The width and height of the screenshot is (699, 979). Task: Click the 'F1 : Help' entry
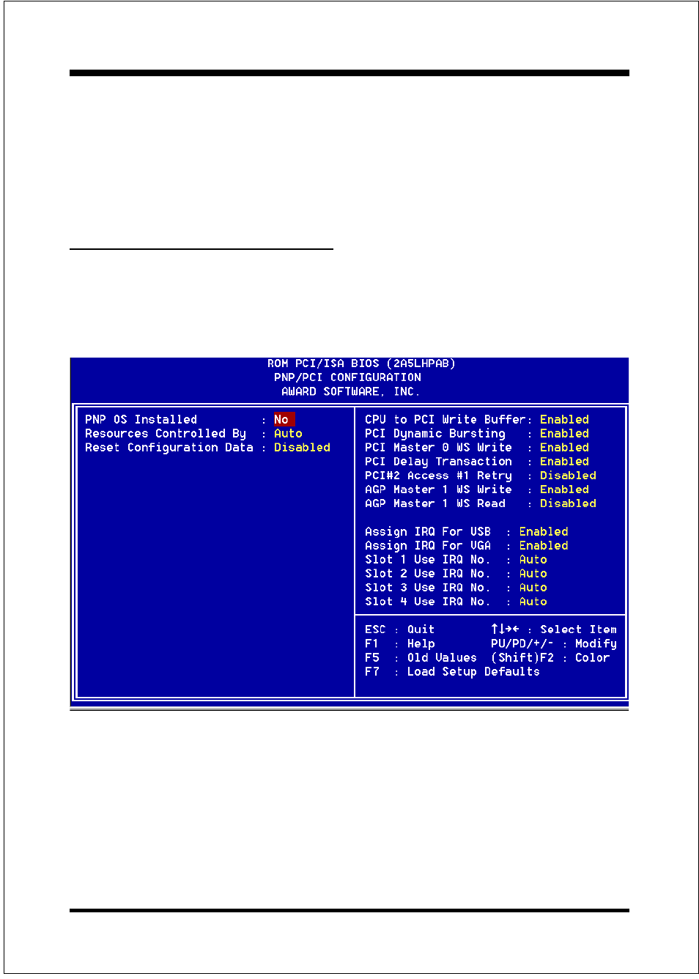pos(400,643)
